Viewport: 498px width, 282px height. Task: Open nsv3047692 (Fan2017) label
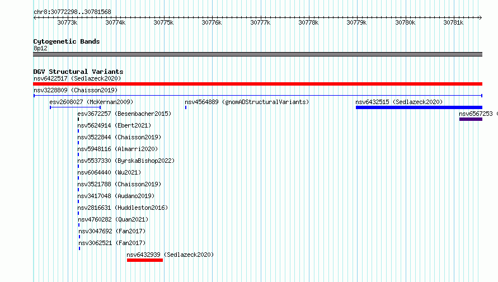112,231
